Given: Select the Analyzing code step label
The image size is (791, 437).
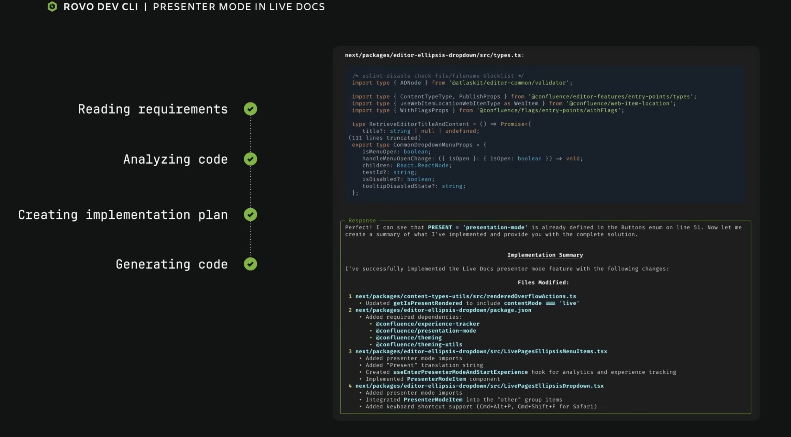Looking at the screenshot, I should coord(175,159).
